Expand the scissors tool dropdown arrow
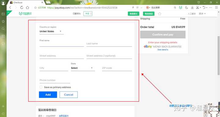The width and height of the screenshot is (220, 117). tap(200, 8)
